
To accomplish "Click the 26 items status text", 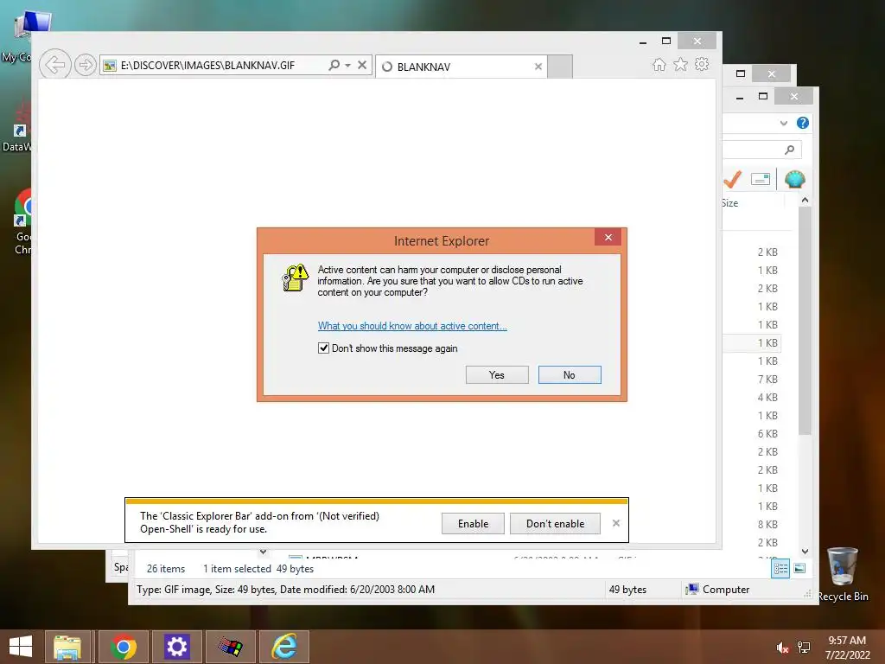I will click(166, 569).
